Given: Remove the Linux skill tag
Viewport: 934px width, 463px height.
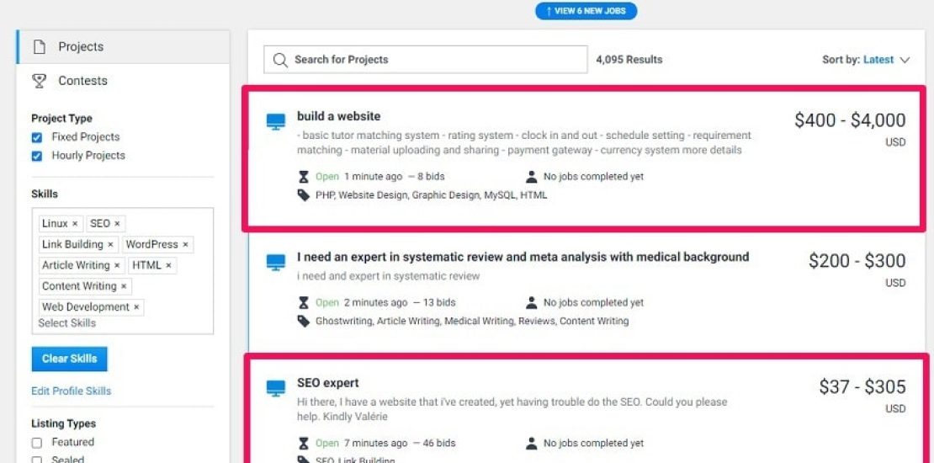Looking at the screenshot, I should coord(75,224).
